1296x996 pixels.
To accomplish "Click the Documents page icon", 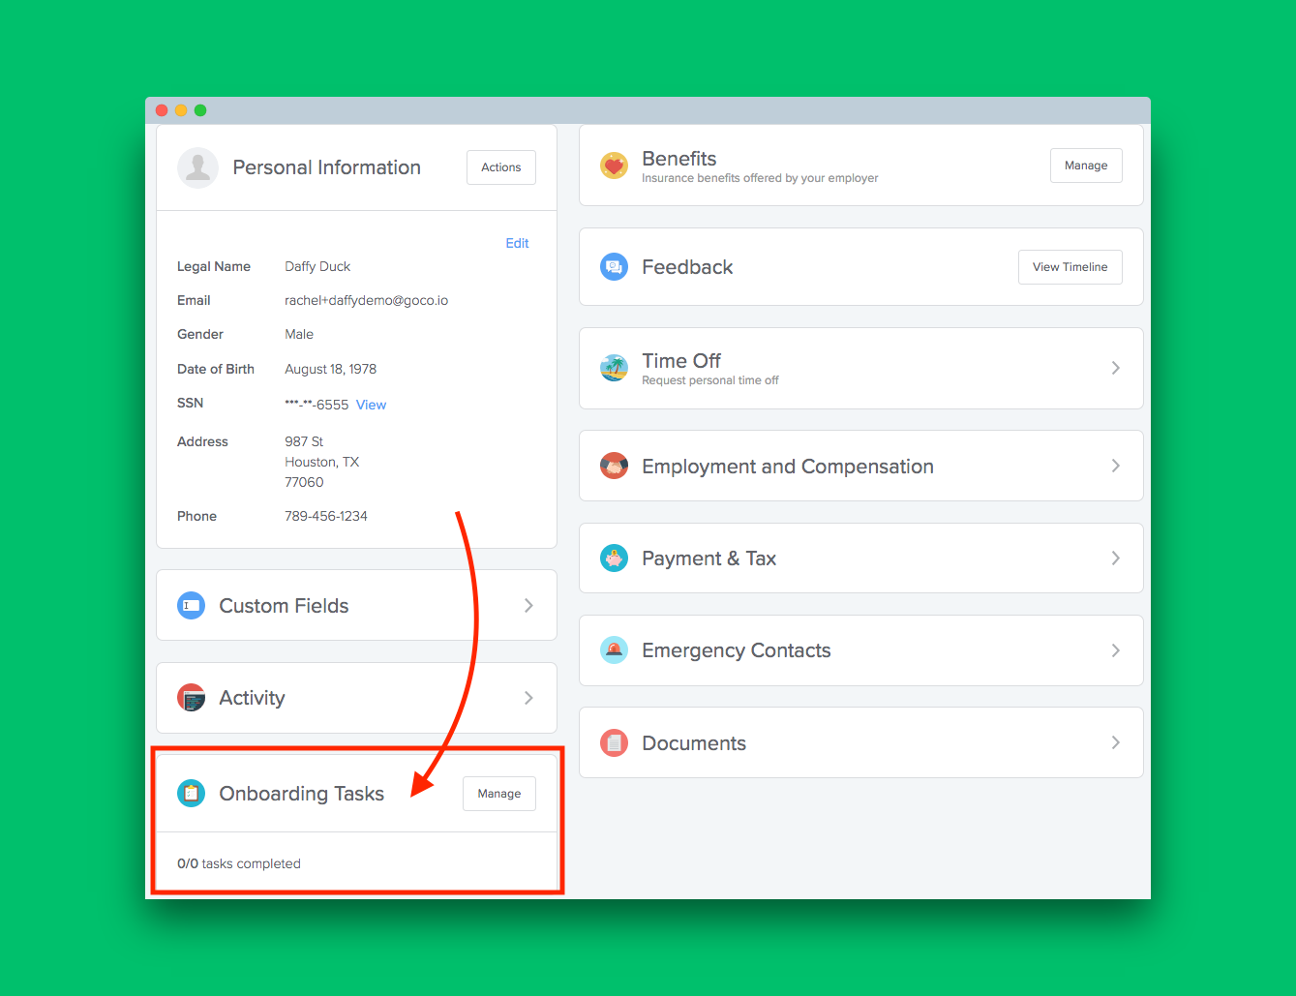I will tap(614, 743).
